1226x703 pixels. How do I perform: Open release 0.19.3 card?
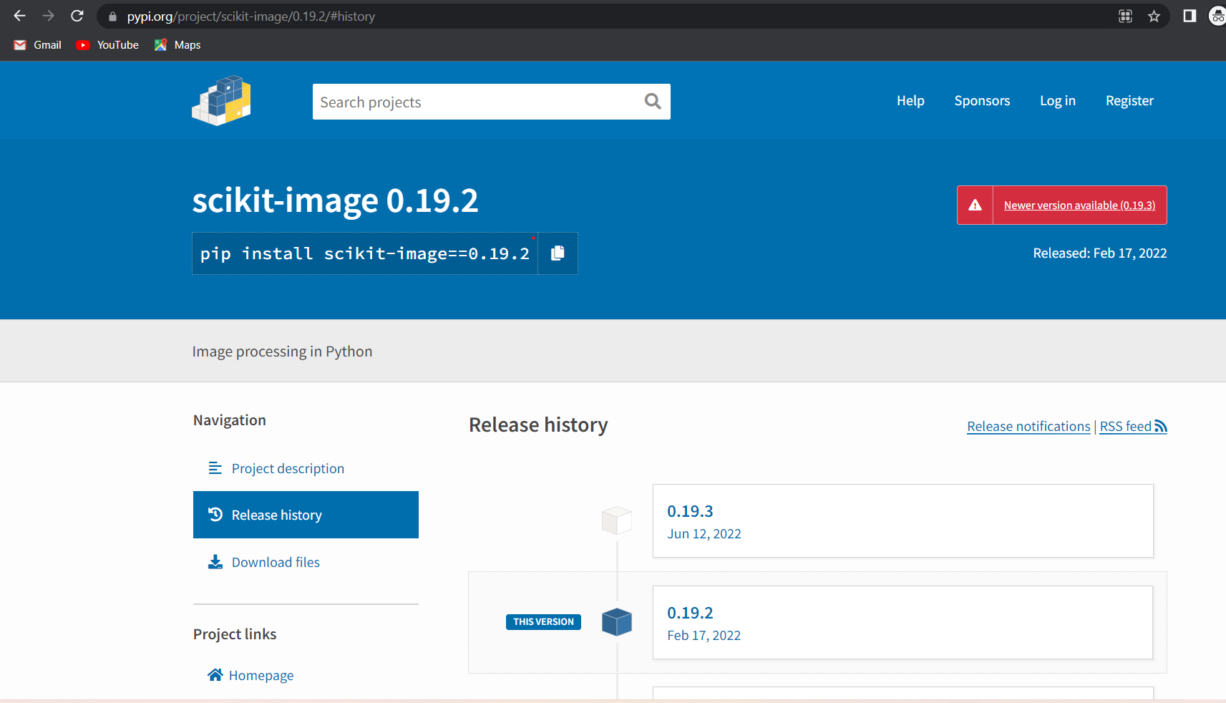(903, 520)
